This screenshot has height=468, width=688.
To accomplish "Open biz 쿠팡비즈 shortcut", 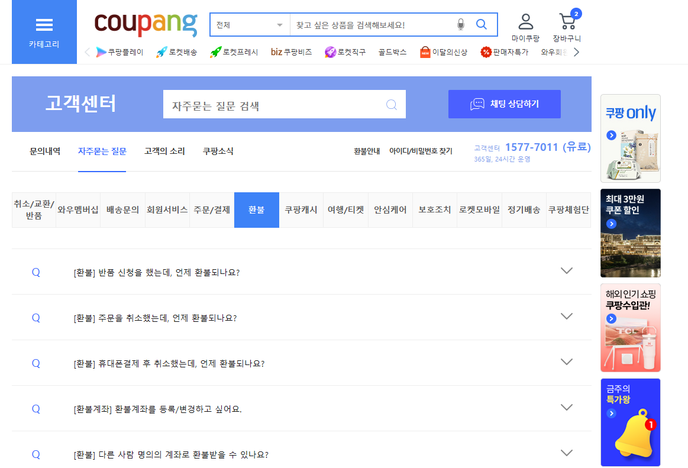I will (291, 52).
